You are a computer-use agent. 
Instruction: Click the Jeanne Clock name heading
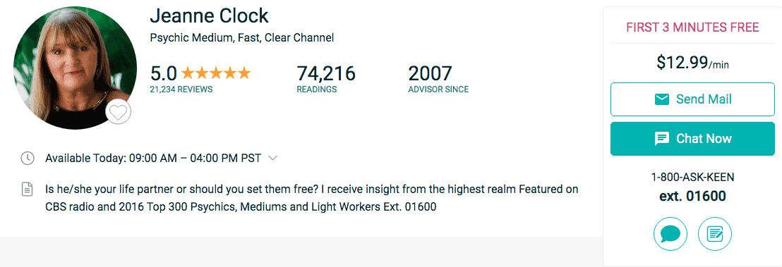(x=209, y=16)
